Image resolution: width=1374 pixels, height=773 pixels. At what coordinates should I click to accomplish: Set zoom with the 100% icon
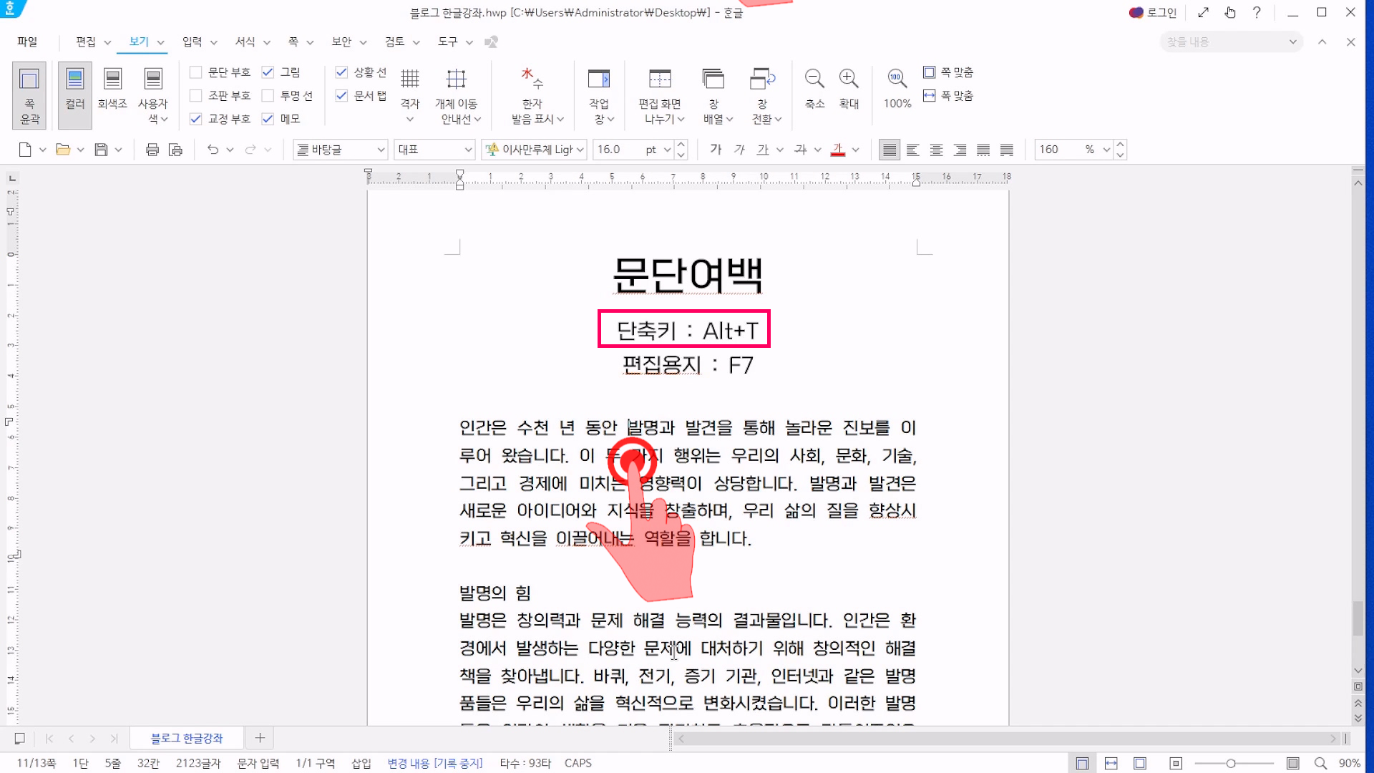pos(897,79)
